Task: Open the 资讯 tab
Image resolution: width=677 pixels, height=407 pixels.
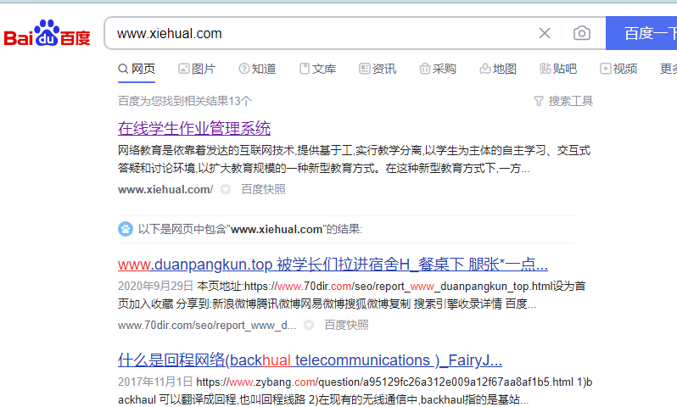Action: tap(378, 69)
